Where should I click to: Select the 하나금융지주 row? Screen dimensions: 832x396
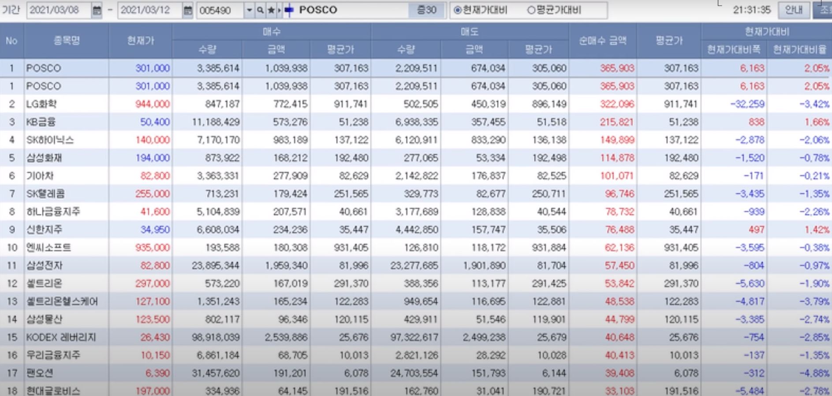[416, 212]
